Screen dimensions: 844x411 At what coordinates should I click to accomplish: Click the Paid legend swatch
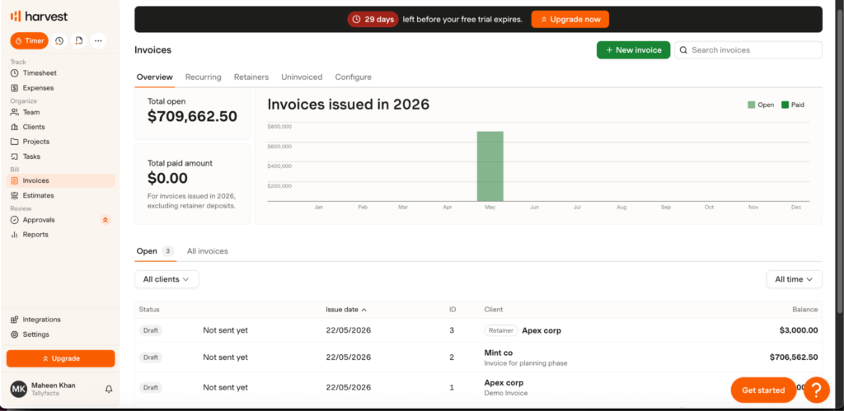coord(785,105)
